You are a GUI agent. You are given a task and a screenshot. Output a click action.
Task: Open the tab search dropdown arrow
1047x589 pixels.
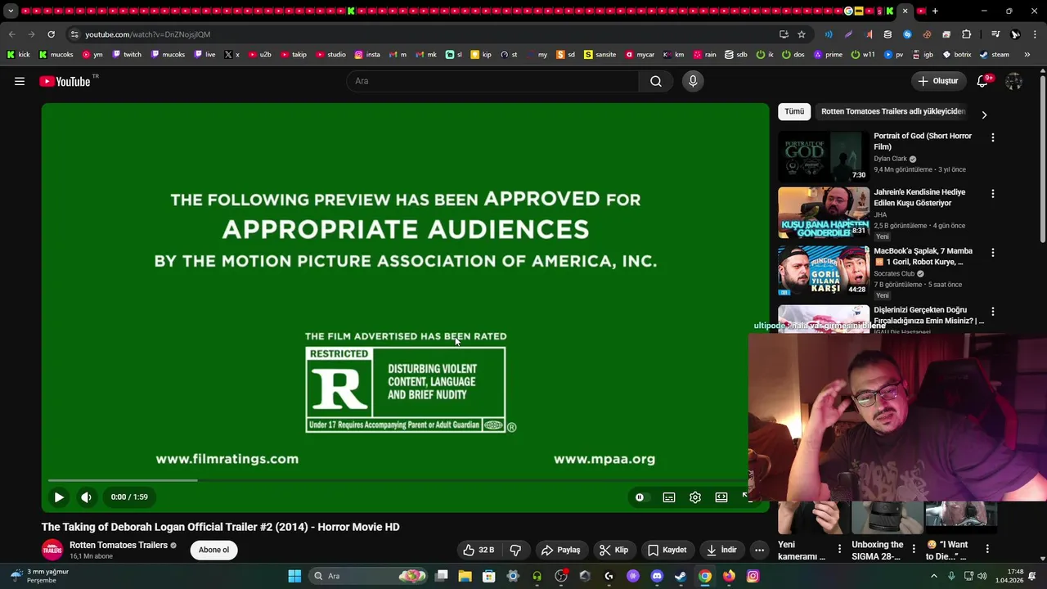(x=11, y=11)
